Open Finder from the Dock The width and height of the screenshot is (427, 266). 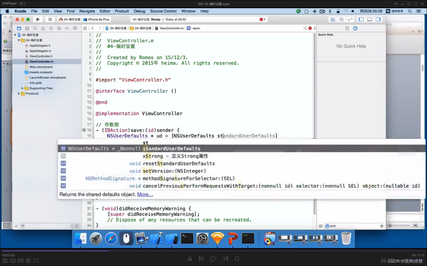[81, 239]
